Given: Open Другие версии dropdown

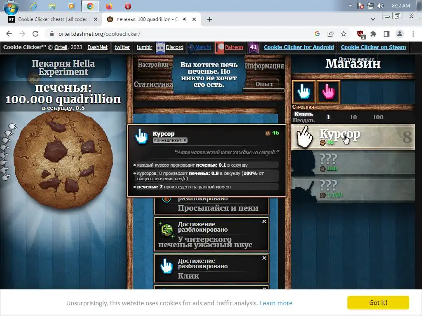Looking at the screenshot, I should [356, 59].
